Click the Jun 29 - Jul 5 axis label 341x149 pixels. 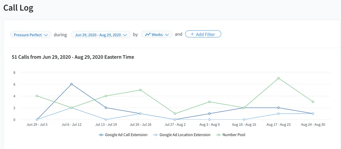tap(37, 125)
